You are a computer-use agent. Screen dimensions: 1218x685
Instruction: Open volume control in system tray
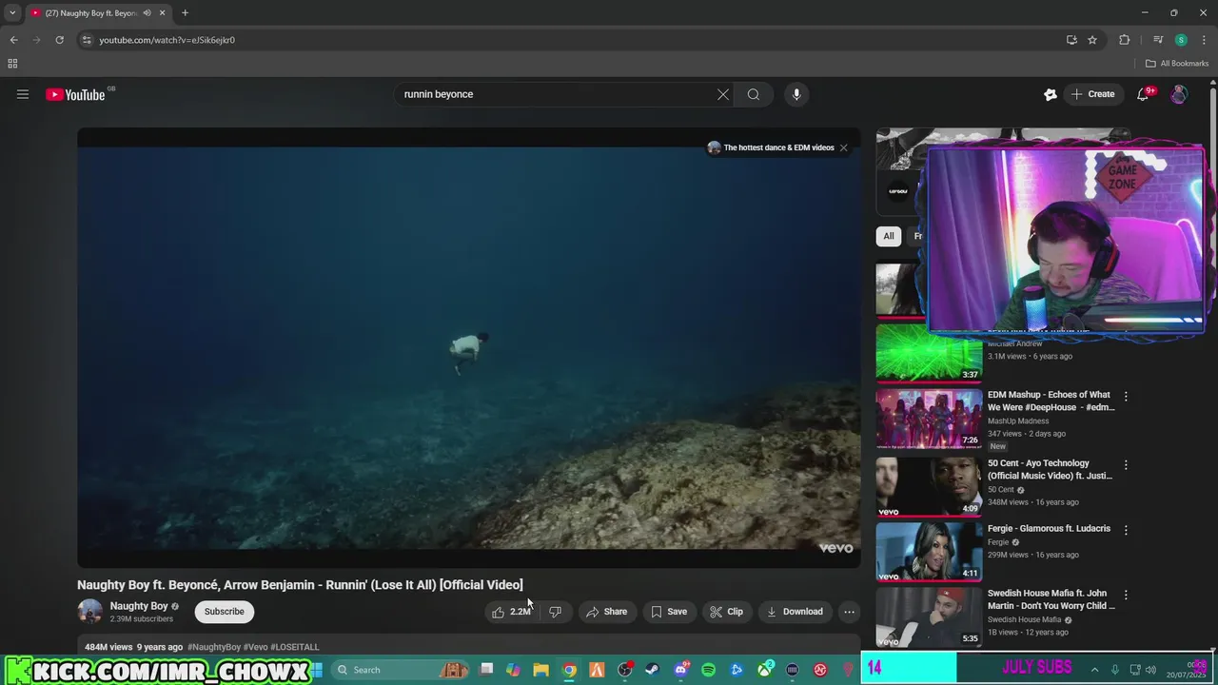(1150, 670)
